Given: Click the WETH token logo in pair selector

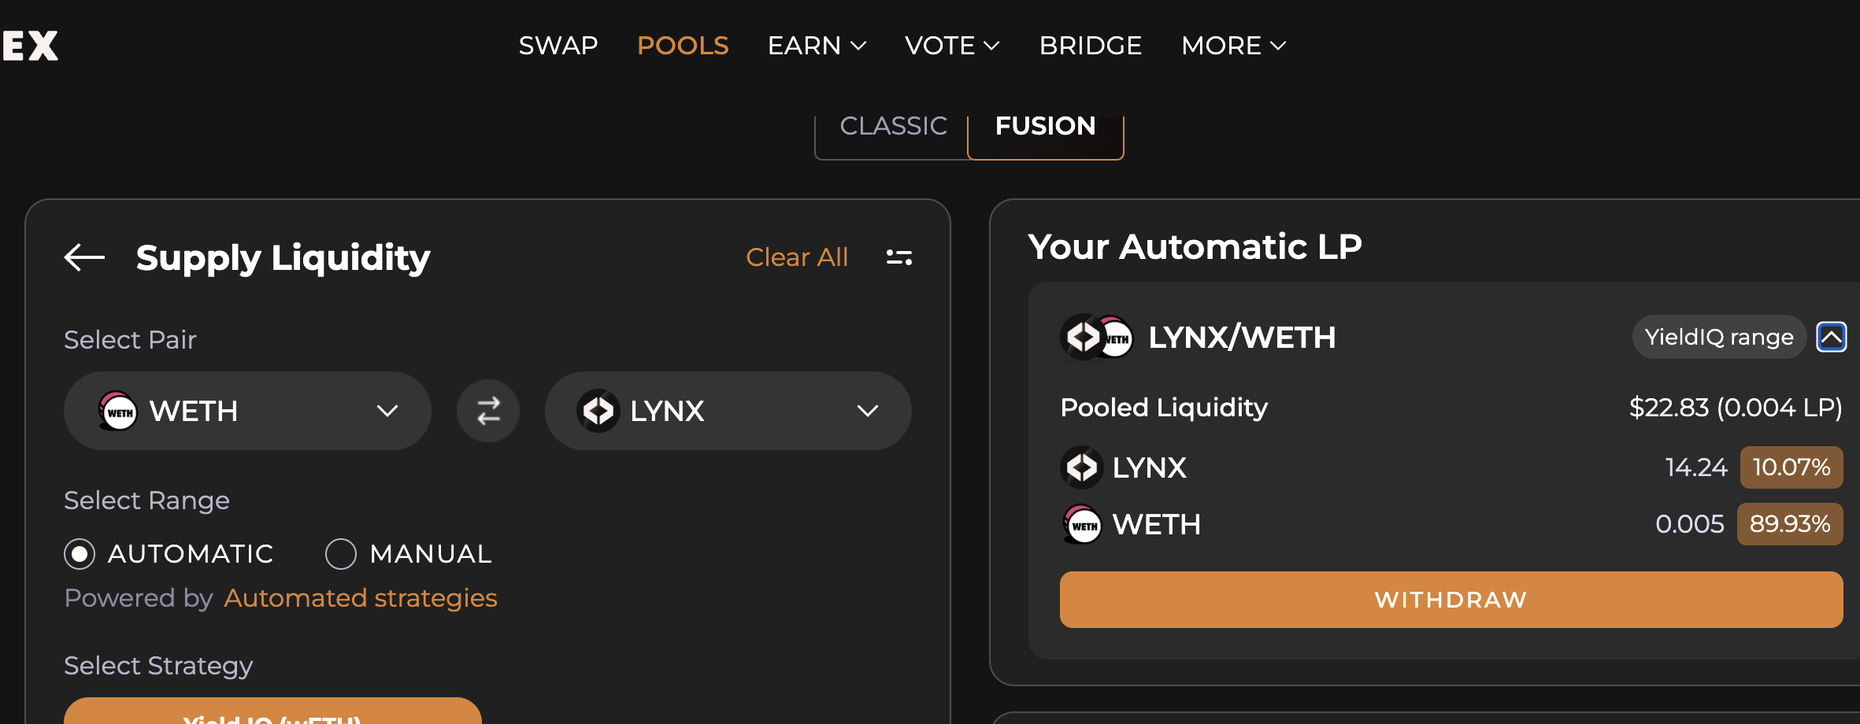Looking at the screenshot, I should (118, 411).
